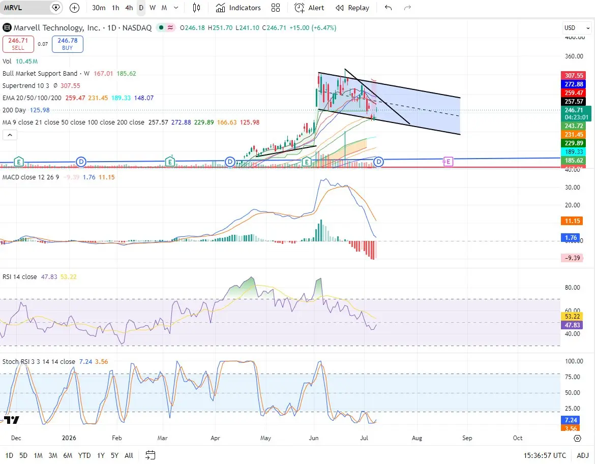Open candlestick chart type selector
The image size is (595, 464).
click(196, 8)
